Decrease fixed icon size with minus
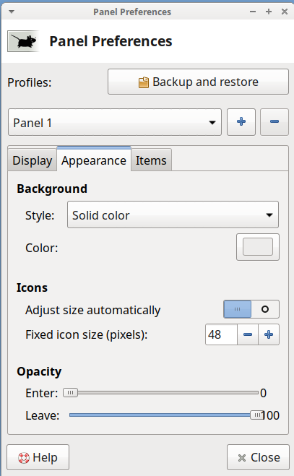This screenshot has height=476, width=294. (x=248, y=334)
